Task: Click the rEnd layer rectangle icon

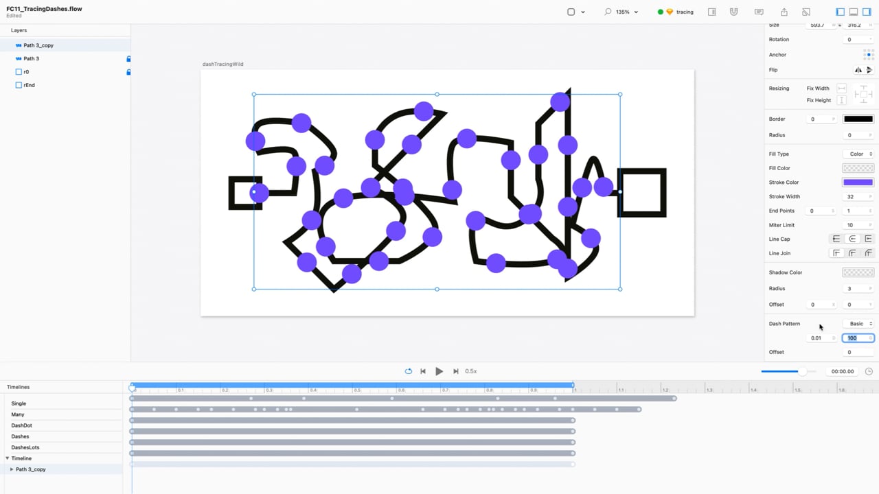Action: point(19,85)
